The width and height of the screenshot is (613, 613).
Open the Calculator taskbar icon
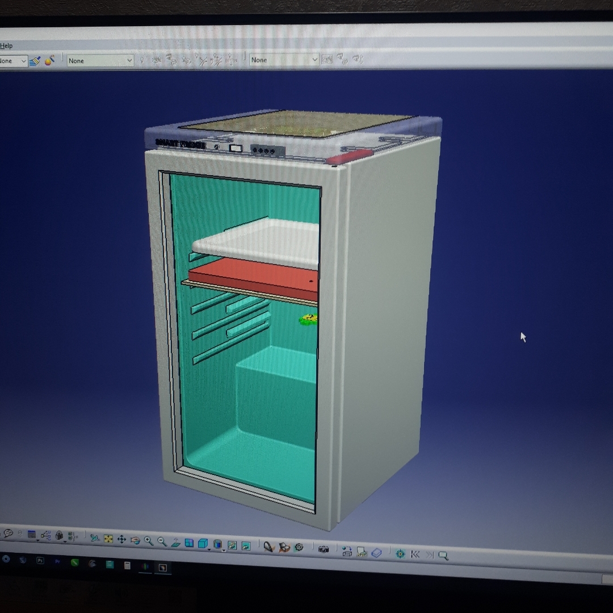coord(127,565)
